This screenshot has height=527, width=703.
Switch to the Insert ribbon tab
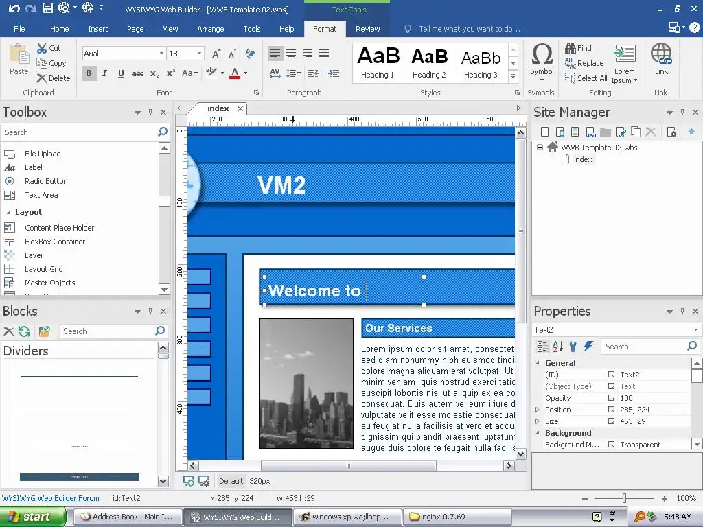point(97,29)
